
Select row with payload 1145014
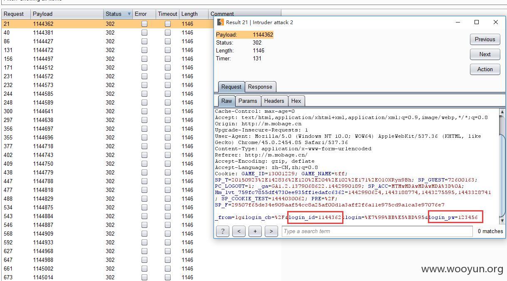pyautogui.click(x=142, y=277)
